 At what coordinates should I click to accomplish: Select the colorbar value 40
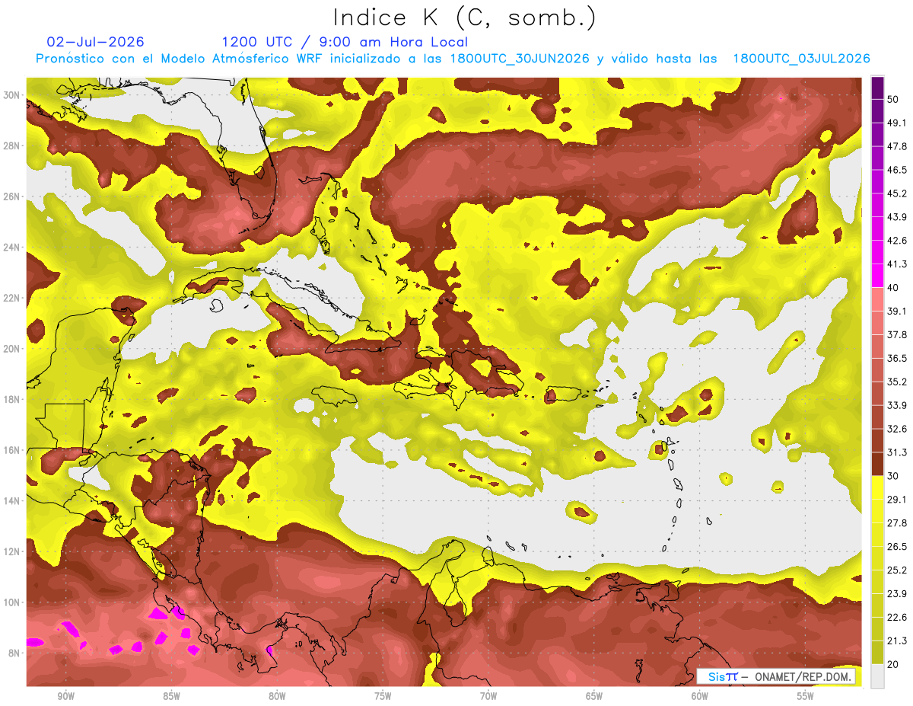893,288
